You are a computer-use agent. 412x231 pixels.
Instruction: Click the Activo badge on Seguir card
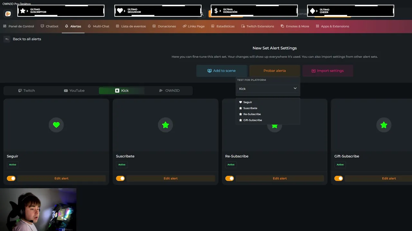pyautogui.click(x=13, y=165)
